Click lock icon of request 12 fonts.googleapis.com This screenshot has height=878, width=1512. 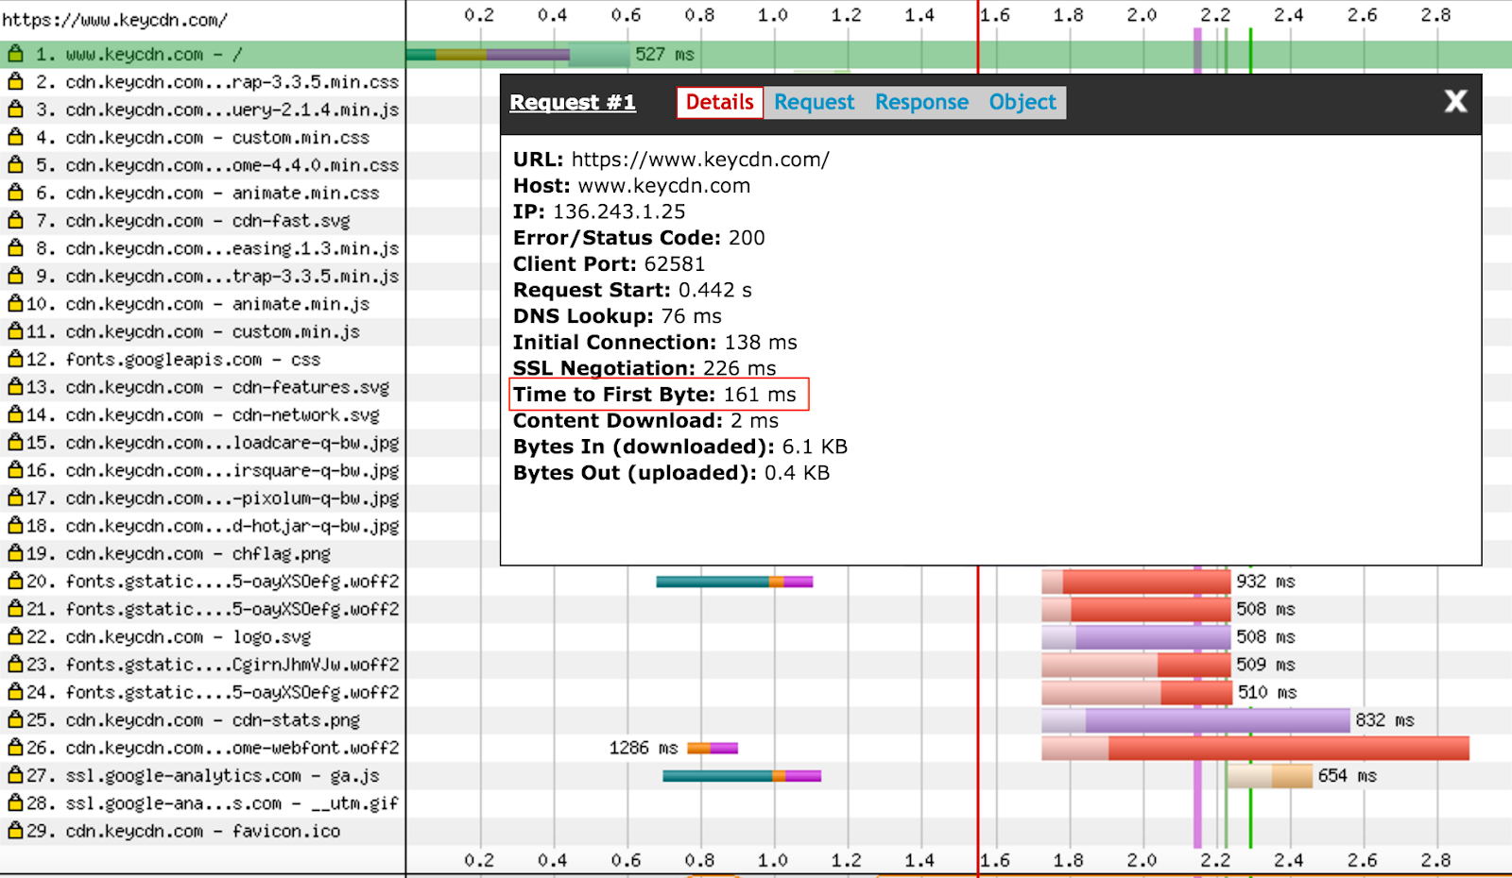(x=15, y=359)
